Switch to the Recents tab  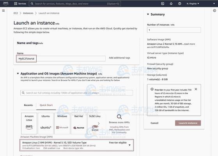[x=28, y=105]
